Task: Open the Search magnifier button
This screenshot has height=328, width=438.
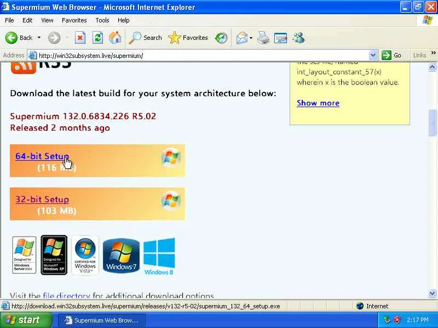Action: 145,38
